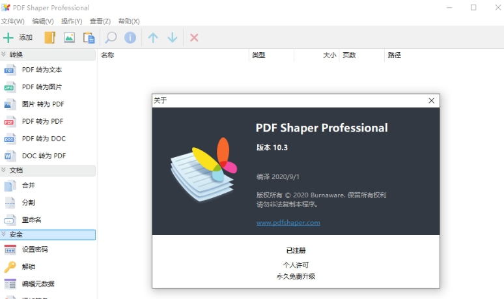Click the 名称 column header
The image size is (504, 299).
tap(108, 55)
